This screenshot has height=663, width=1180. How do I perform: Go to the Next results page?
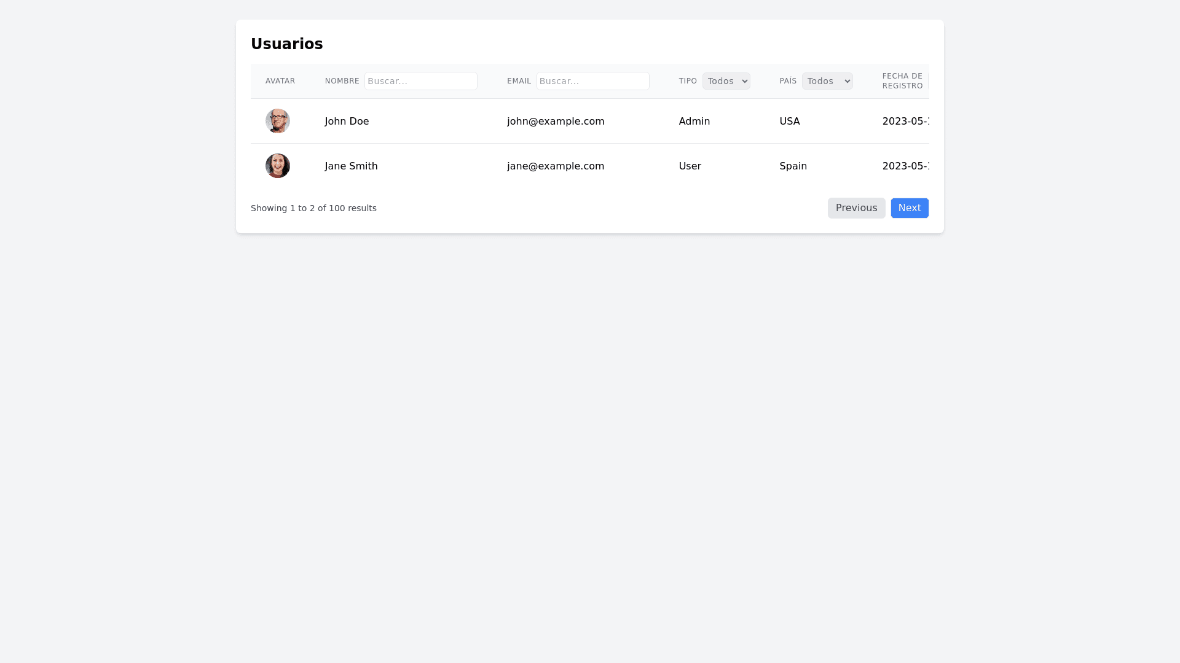[x=909, y=208]
